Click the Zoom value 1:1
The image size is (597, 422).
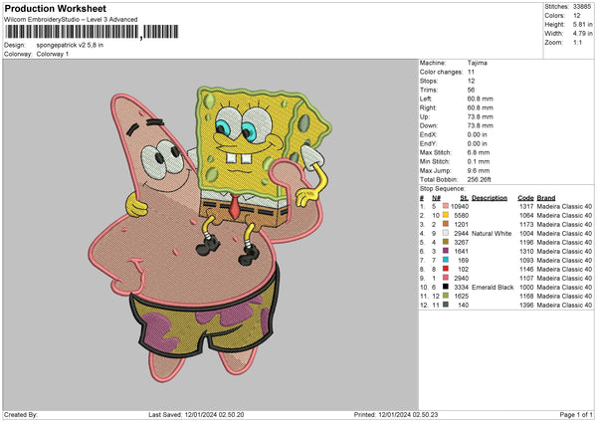tap(577, 42)
